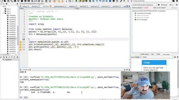Click the Fullscreen mode icon

[x=117, y=1]
